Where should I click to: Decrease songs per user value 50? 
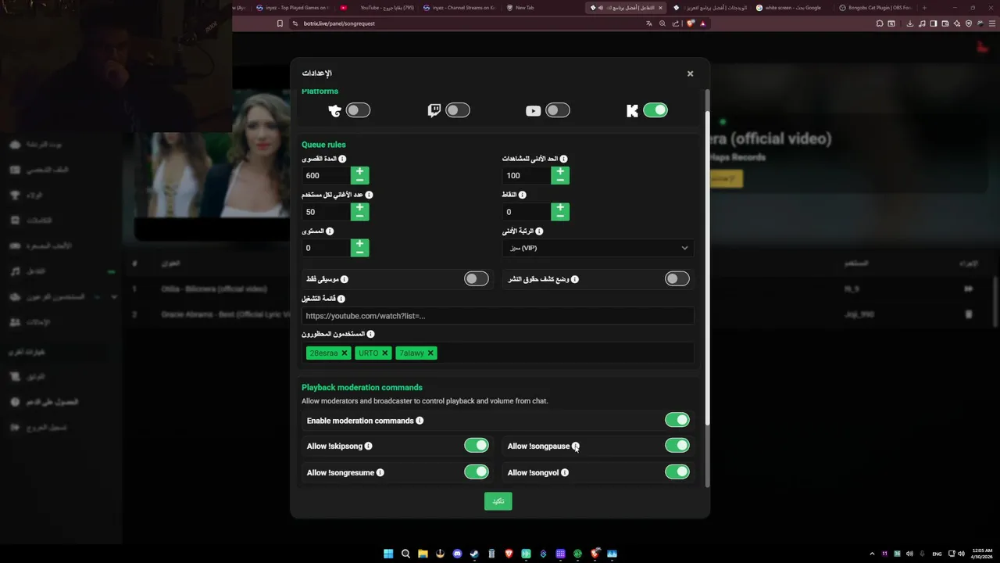point(359,217)
